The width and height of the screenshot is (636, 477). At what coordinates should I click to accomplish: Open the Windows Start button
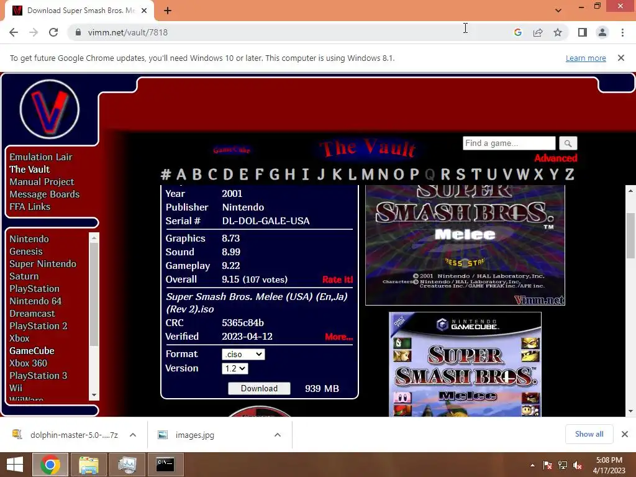(15, 465)
